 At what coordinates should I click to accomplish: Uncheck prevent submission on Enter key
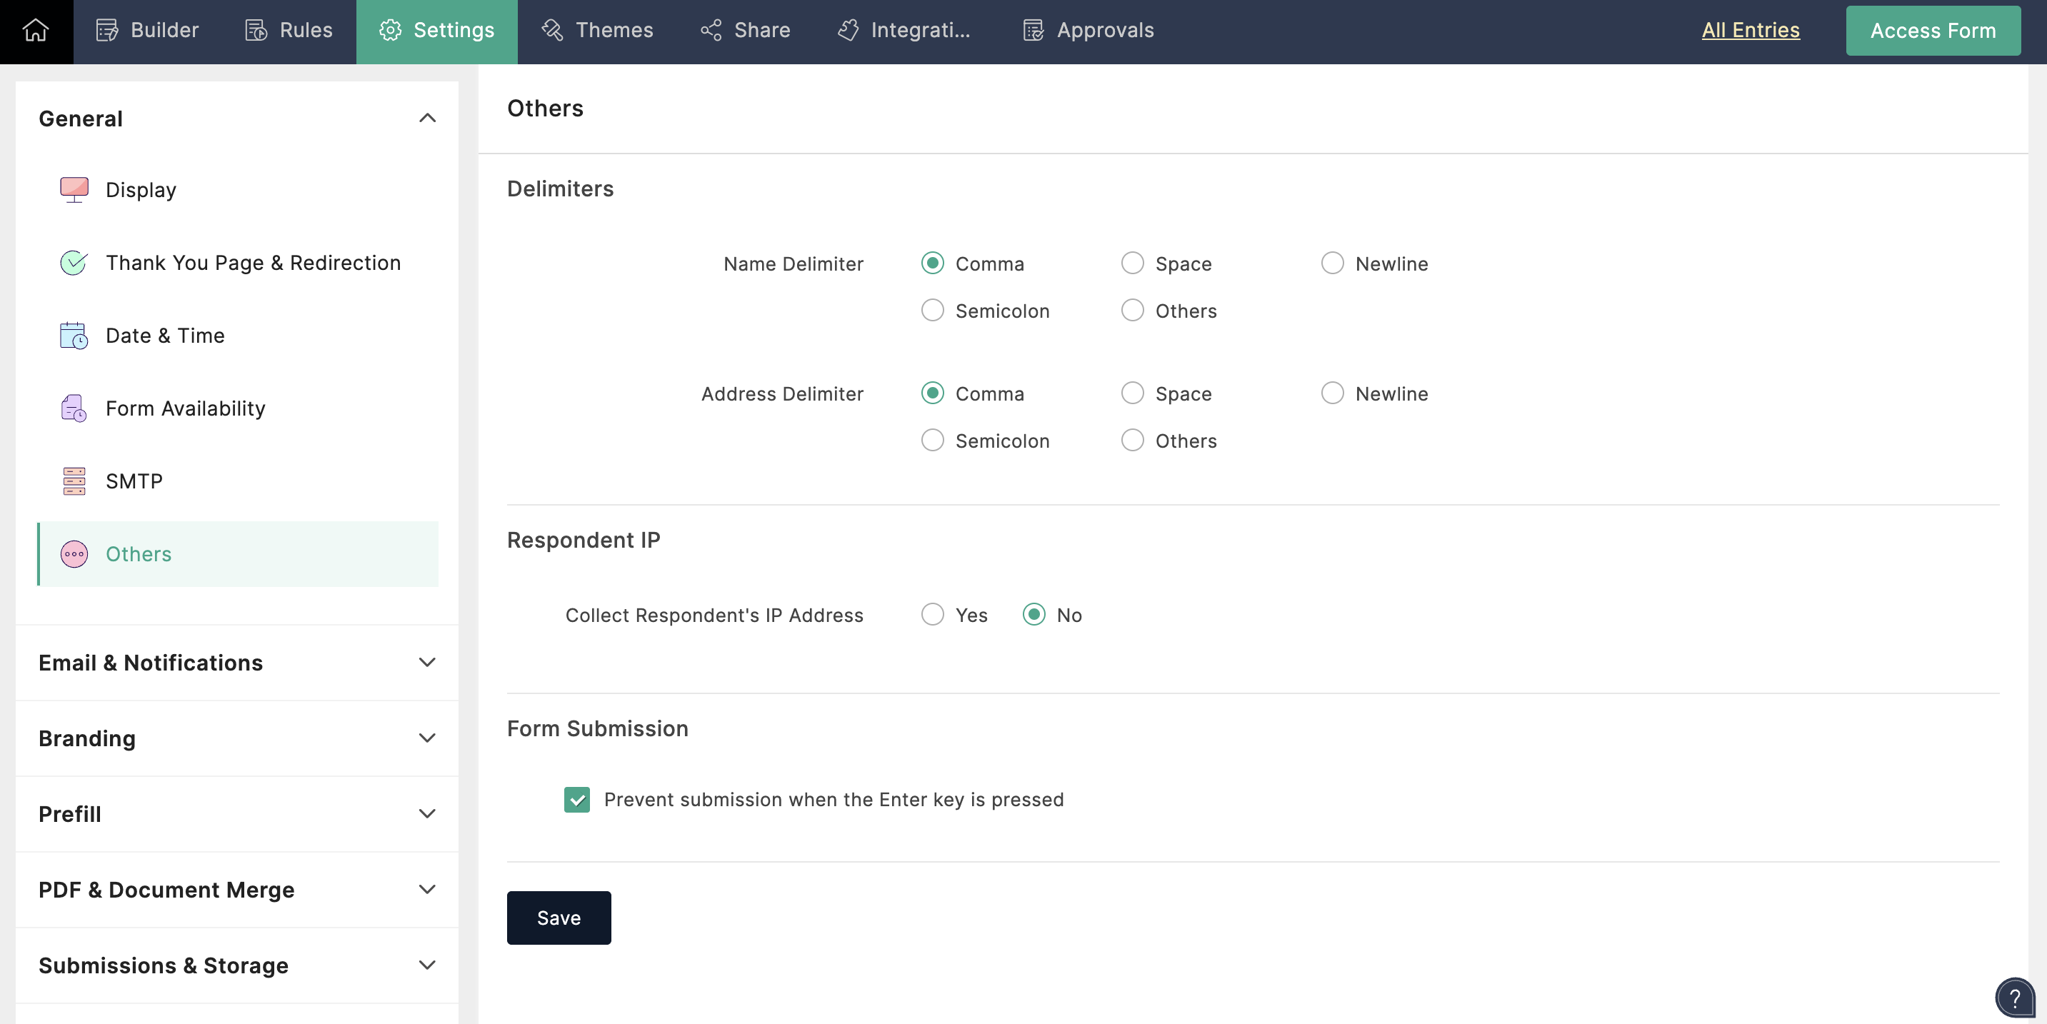click(x=577, y=800)
